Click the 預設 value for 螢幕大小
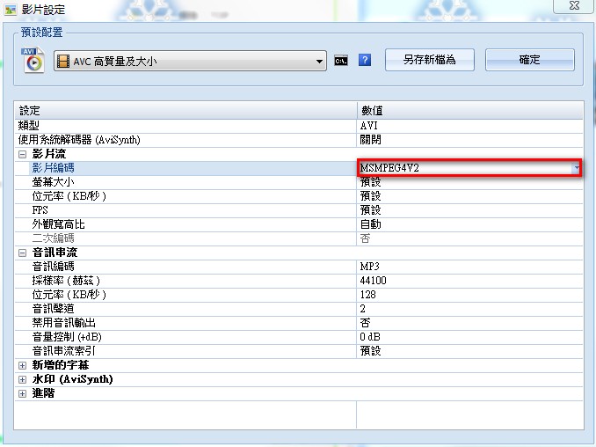 point(371,182)
